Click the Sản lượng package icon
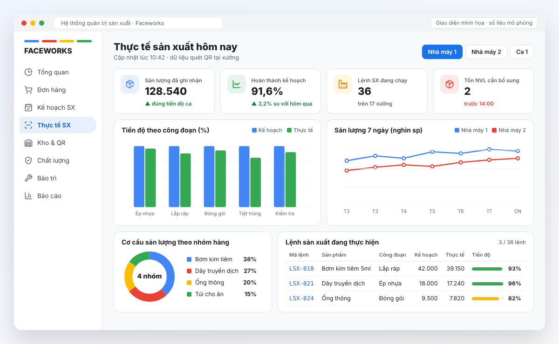Screen dimensions: 559x344 [130, 84]
